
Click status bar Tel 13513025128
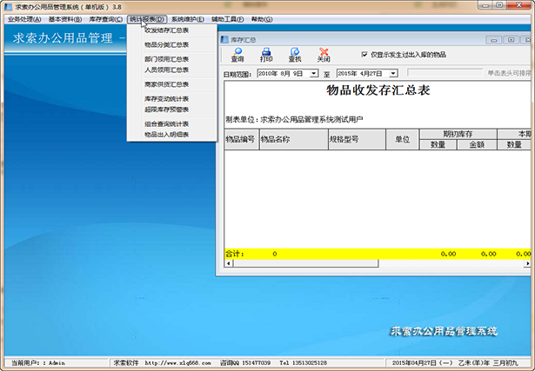click(303, 363)
